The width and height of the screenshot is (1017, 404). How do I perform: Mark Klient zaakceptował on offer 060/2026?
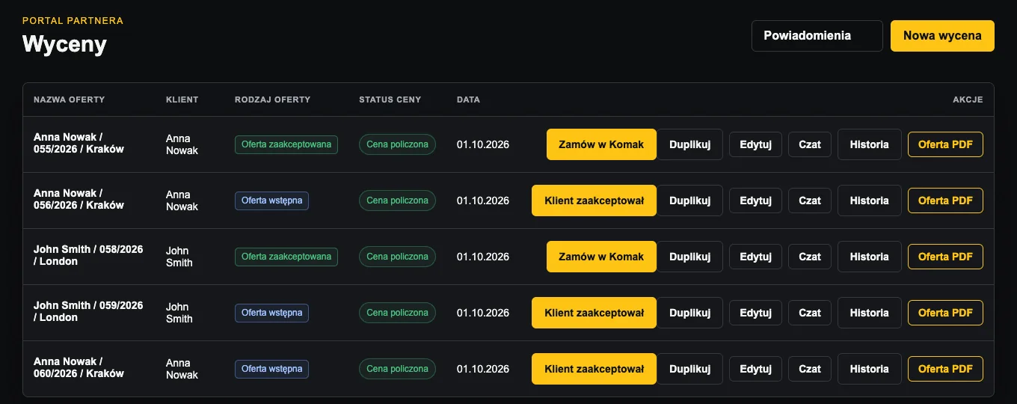[x=594, y=369]
